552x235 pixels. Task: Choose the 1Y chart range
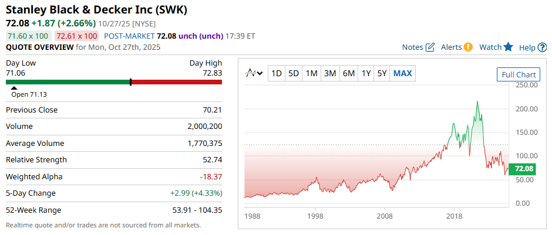click(x=366, y=73)
